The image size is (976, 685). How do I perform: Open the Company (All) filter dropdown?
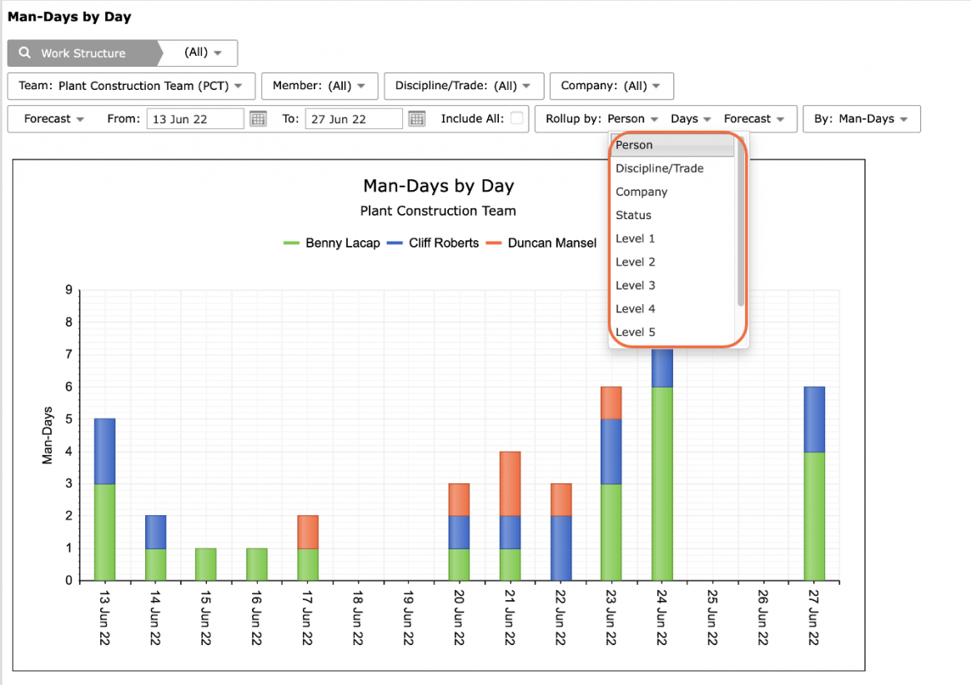point(611,86)
